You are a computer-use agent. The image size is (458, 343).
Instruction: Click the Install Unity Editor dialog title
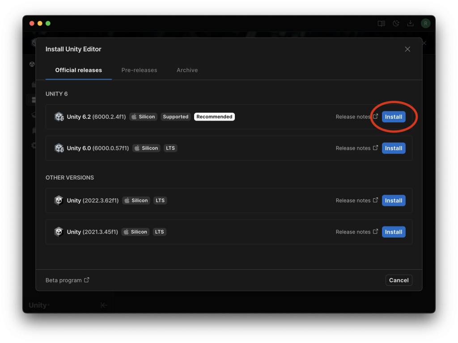click(x=73, y=49)
